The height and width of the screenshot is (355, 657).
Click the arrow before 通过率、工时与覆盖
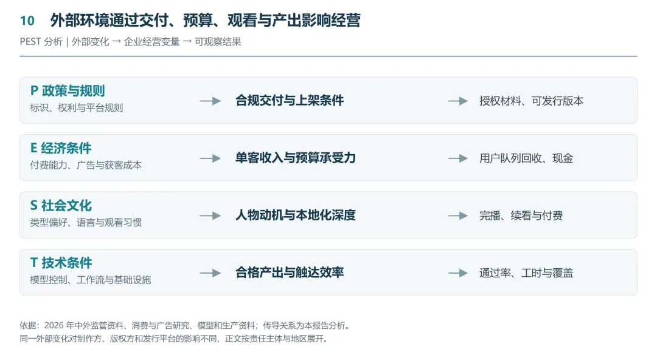(458, 272)
